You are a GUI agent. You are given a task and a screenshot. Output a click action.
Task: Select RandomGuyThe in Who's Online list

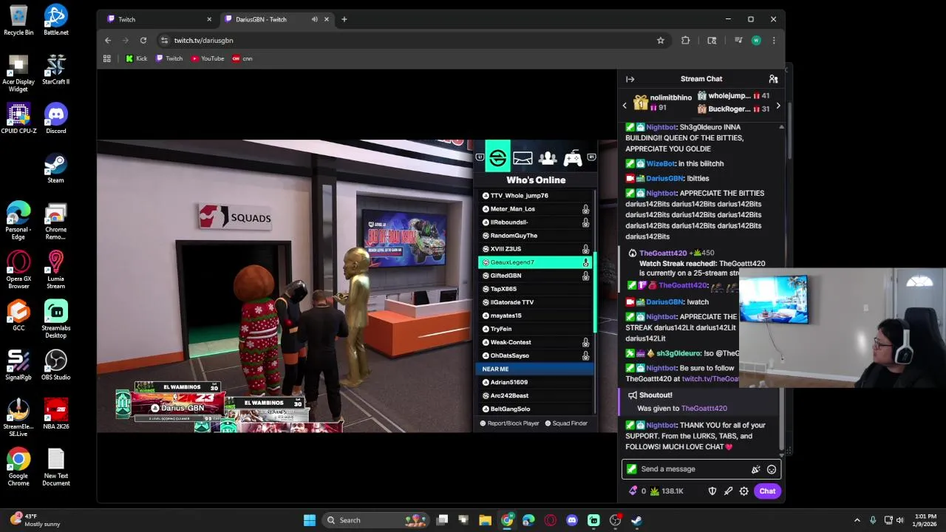536,236
